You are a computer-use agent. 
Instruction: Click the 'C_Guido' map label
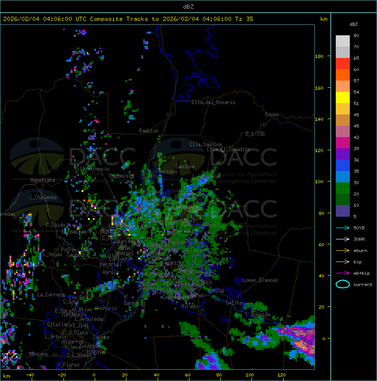(55, 225)
